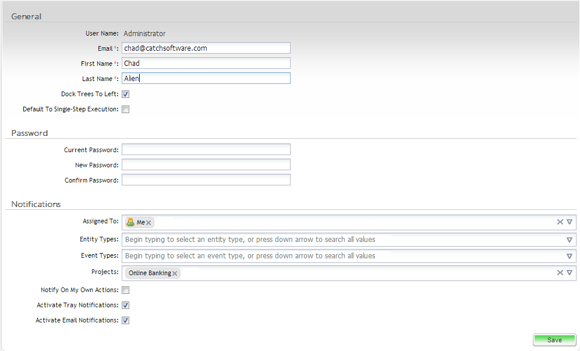Click the Current Password field
The width and height of the screenshot is (580, 351).
[206, 150]
